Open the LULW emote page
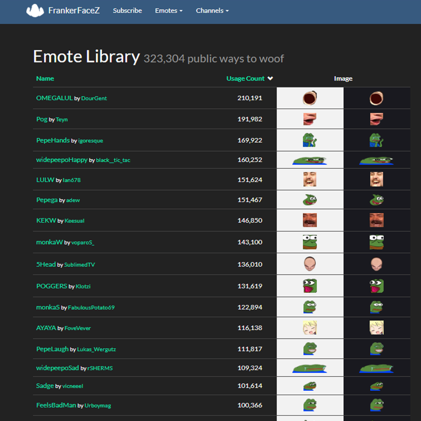Image resolution: width=421 pixels, height=421 pixels. coord(45,180)
